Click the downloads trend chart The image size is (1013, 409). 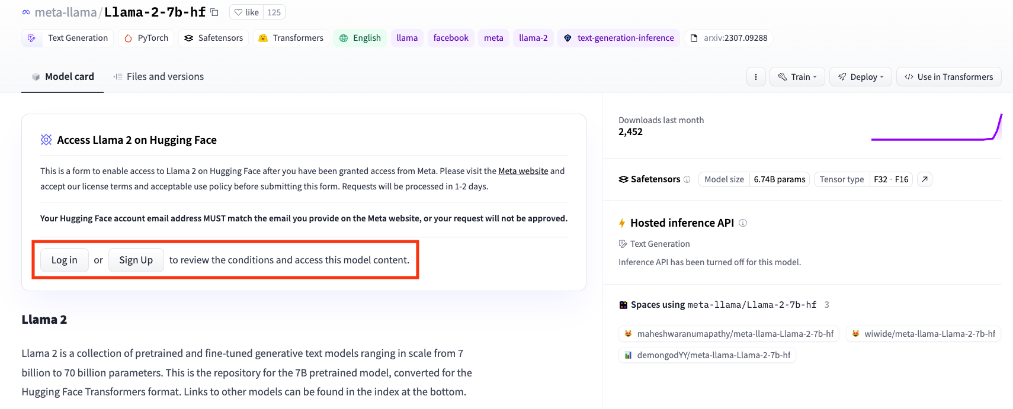(937, 127)
